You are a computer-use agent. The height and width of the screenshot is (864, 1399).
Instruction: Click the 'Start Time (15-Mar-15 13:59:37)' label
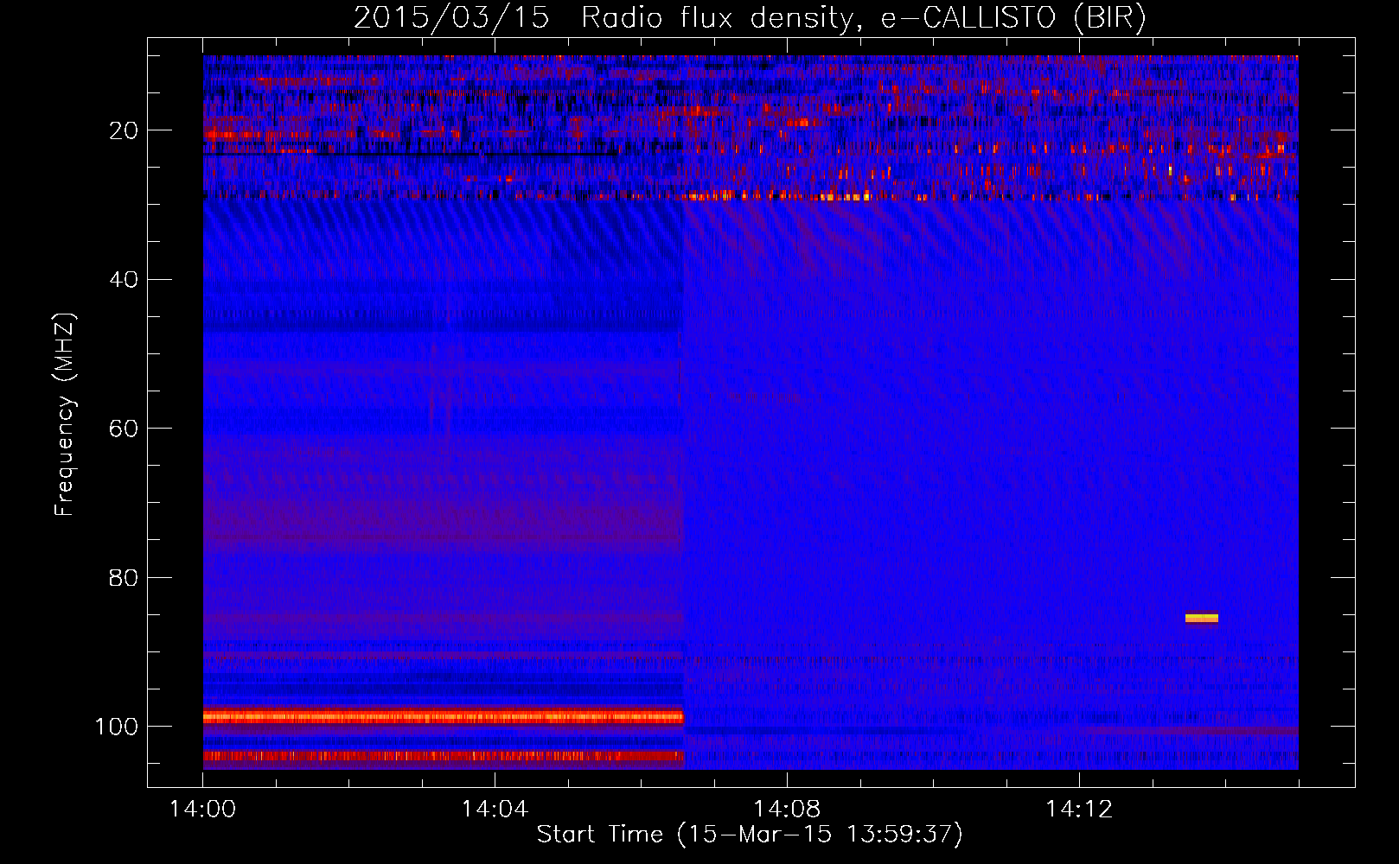point(750,835)
